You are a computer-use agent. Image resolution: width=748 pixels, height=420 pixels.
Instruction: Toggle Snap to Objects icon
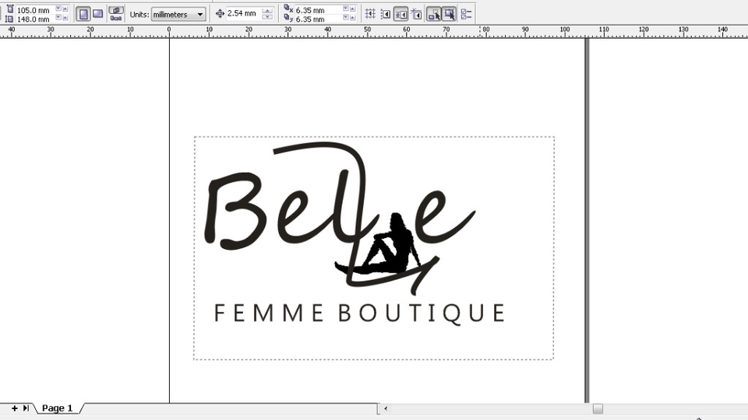(x=400, y=14)
